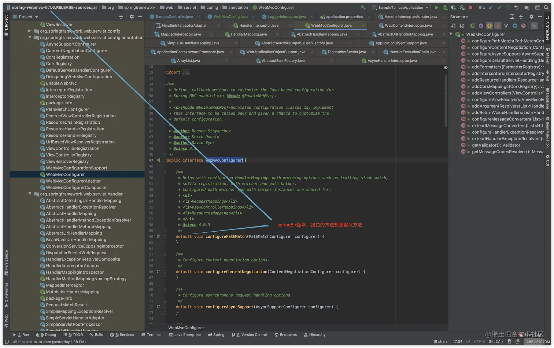Click the Git update project arrow
The height and width of the screenshot is (348, 554).
tap(491, 7)
